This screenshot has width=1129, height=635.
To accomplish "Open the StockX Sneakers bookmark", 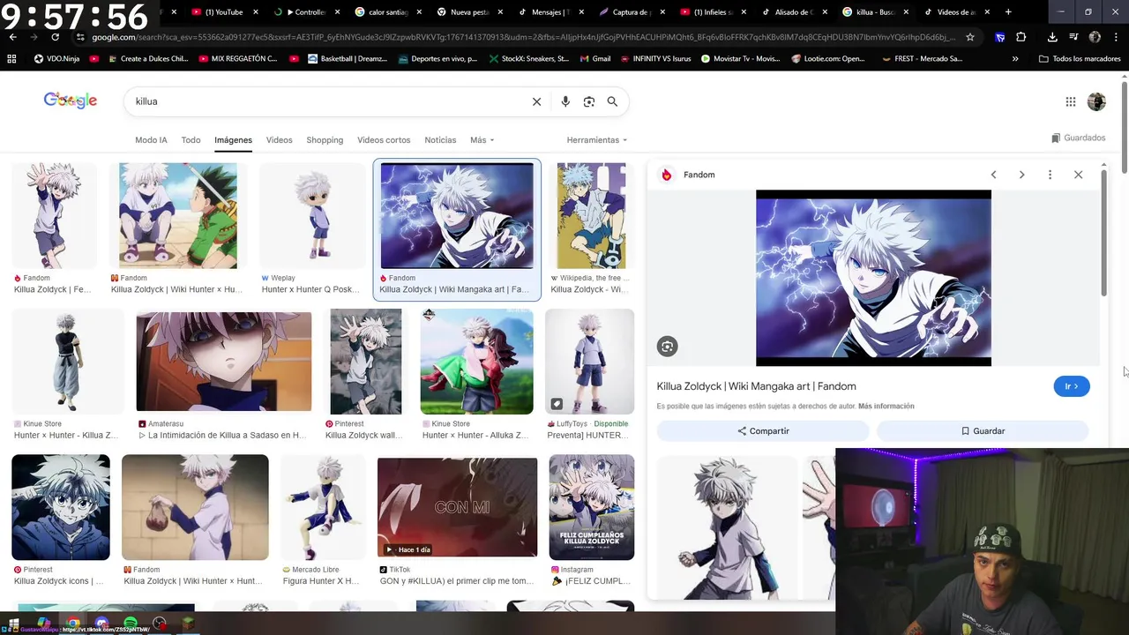I will click(527, 58).
